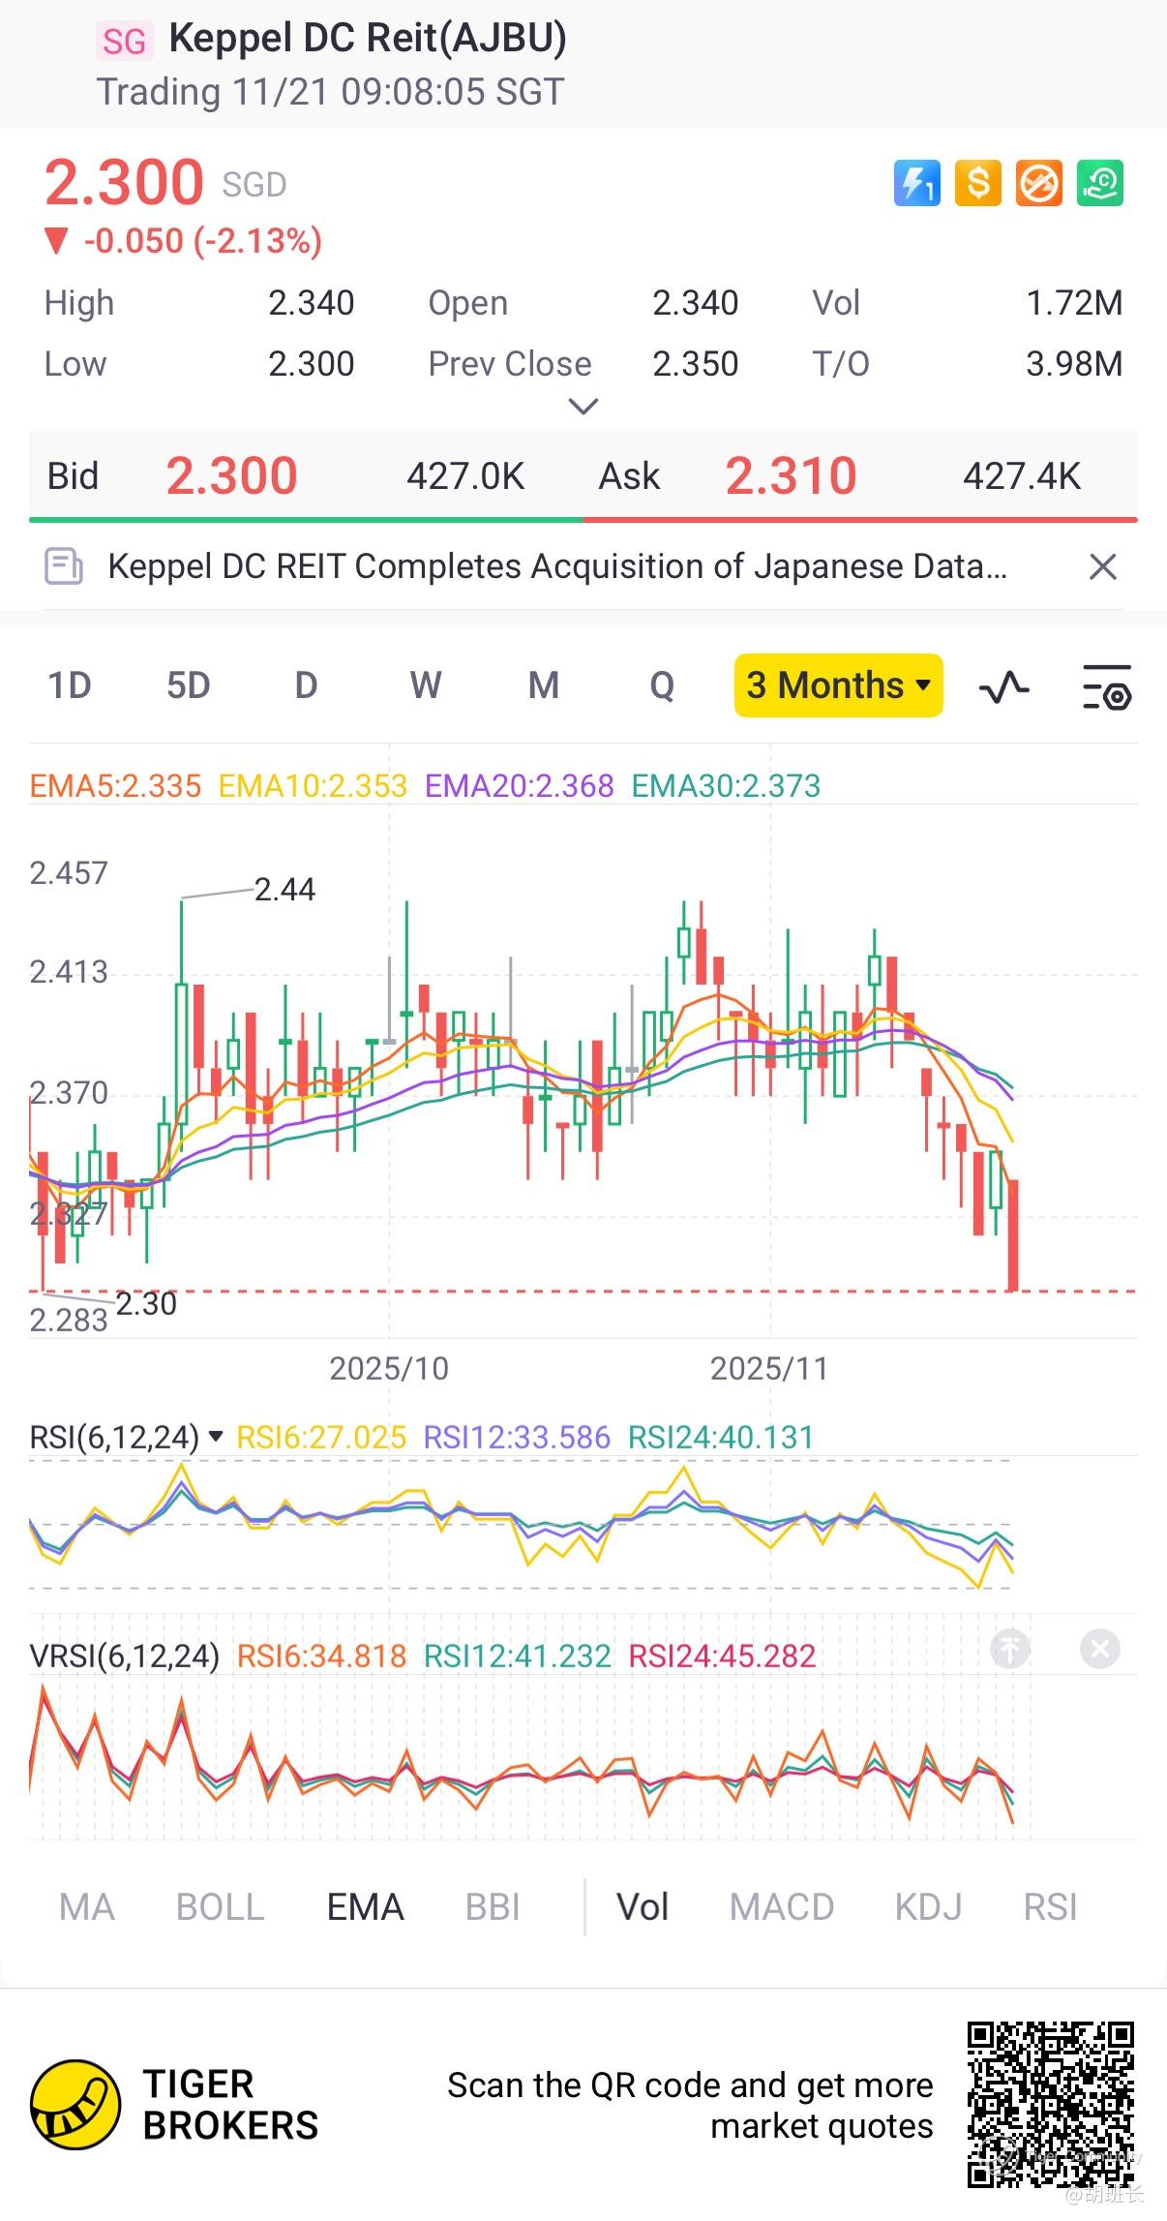Enable the MACD sub-indicator
Viewport: 1167px width, 2221px height.
[x=782, y=1907]
